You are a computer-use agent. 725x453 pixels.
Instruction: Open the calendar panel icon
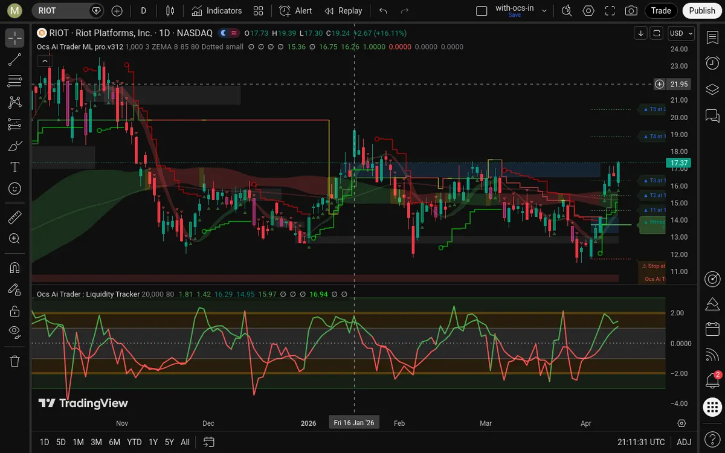pos(712,329)
